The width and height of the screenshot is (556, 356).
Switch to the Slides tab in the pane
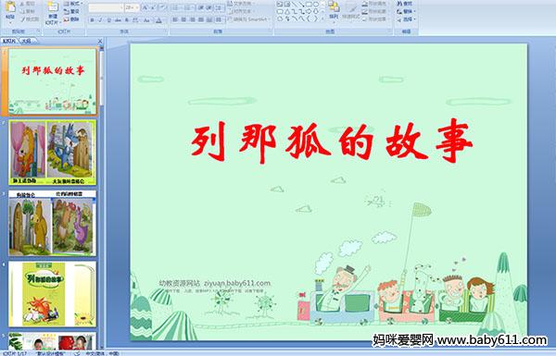click(x=9, y=41)
